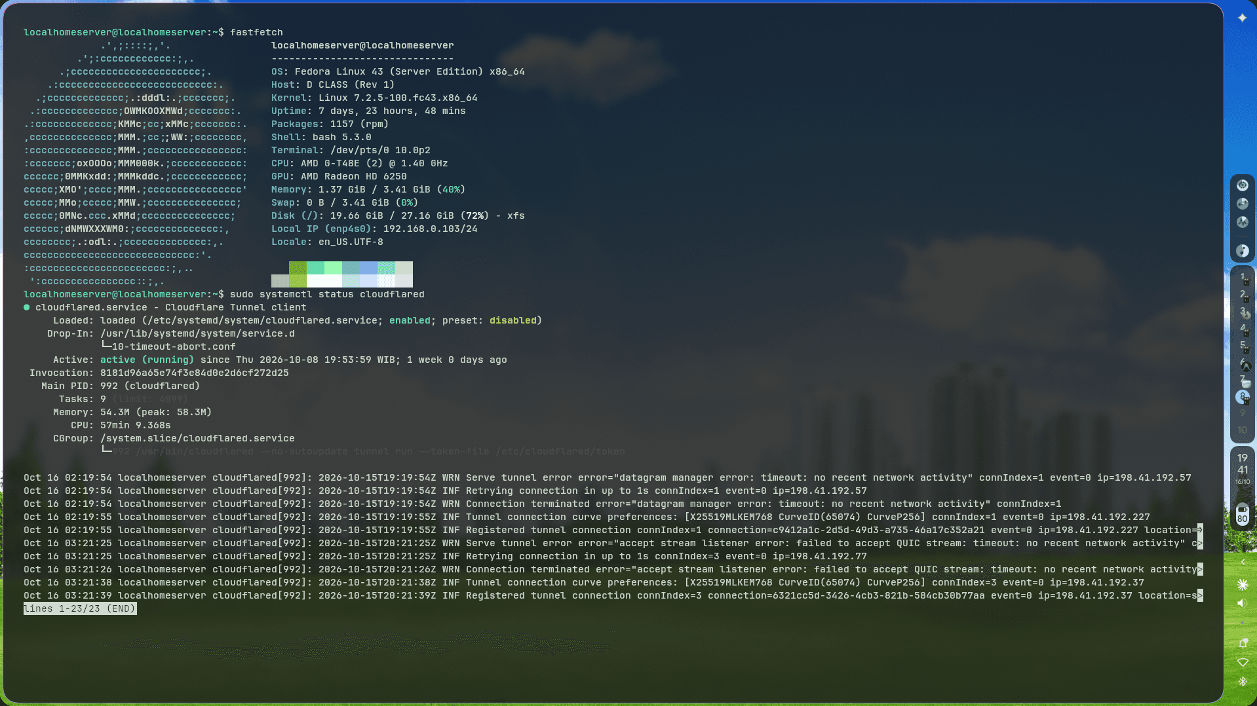
Task: Open the brightness control icon
Action: click(1242, 585)
